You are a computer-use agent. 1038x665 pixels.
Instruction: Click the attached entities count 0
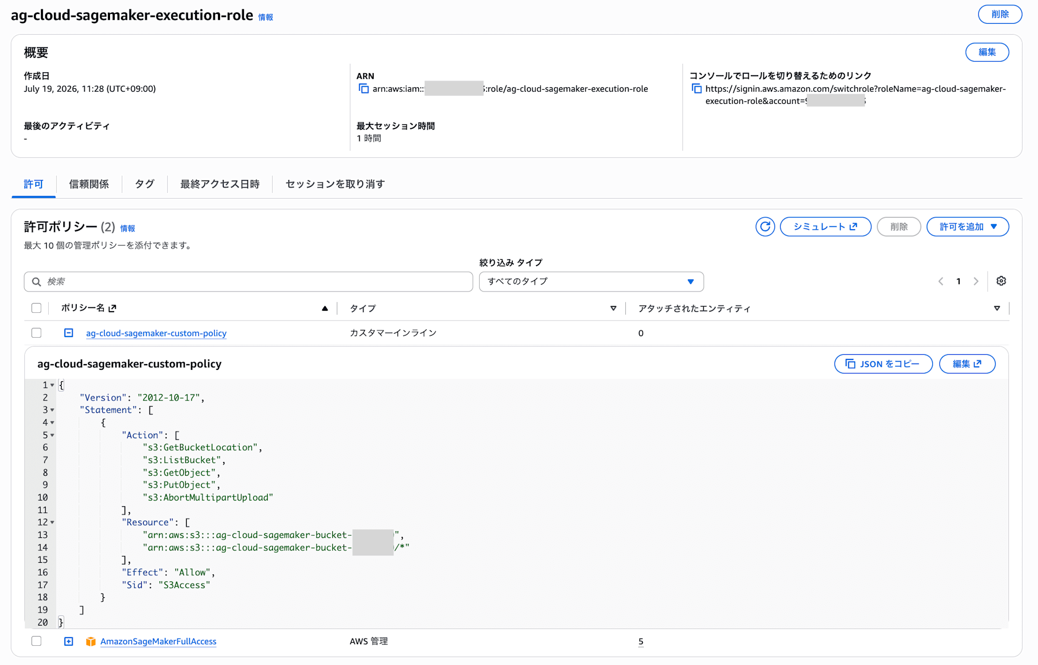[x=641, y=334]
